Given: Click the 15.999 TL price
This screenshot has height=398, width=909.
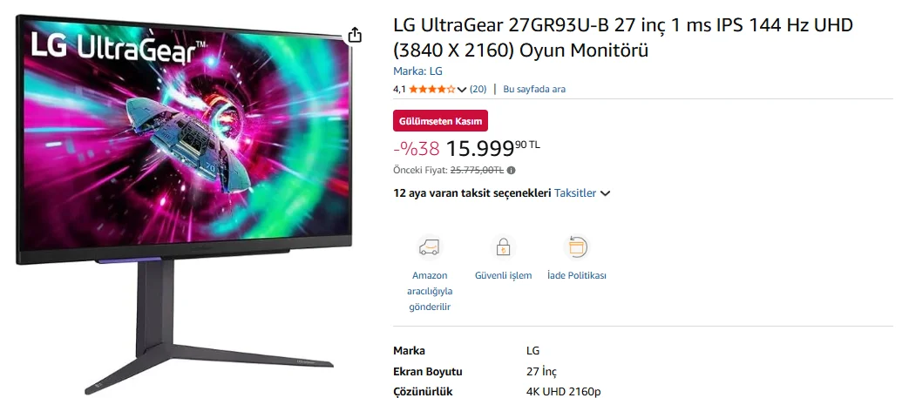Looking at the screenshot, I should coord(492,148).
